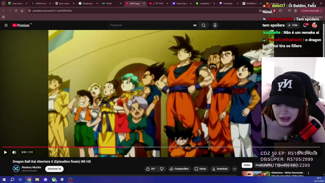325x183 pixels.
Task: Download the video
Action: tap(220, 169)
